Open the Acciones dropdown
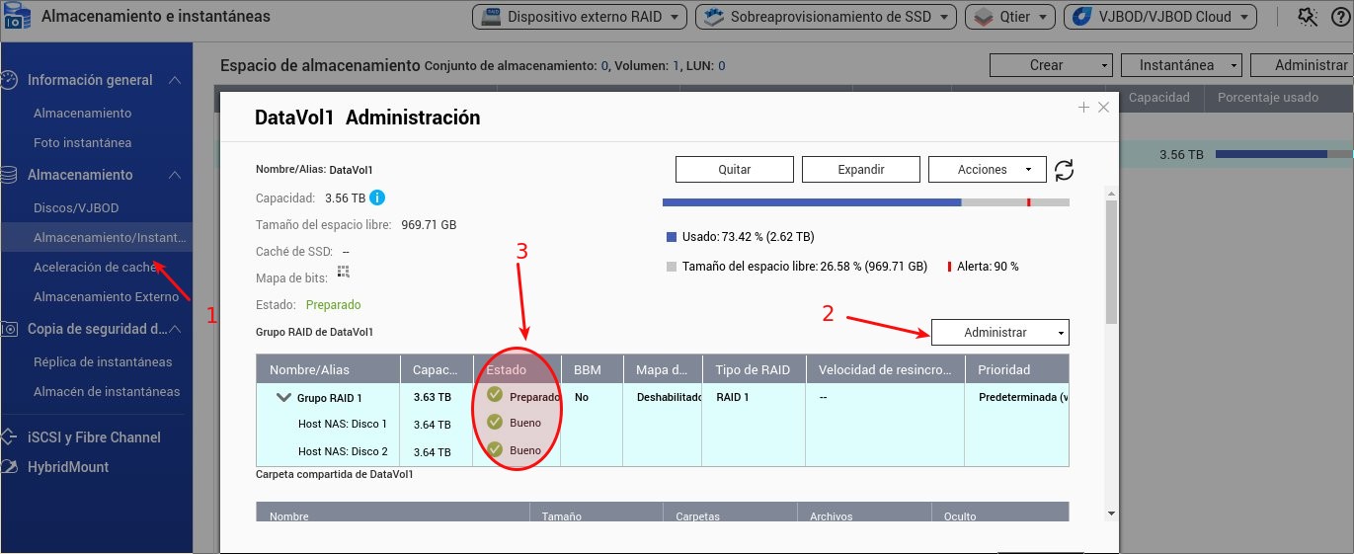This screenshot has width=1354, height=554. click(x=986, y=170)
